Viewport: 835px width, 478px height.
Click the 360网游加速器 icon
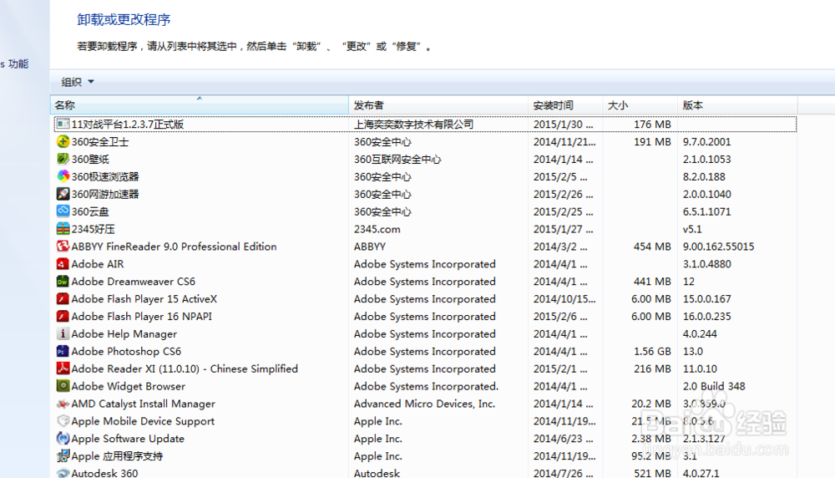63,194
